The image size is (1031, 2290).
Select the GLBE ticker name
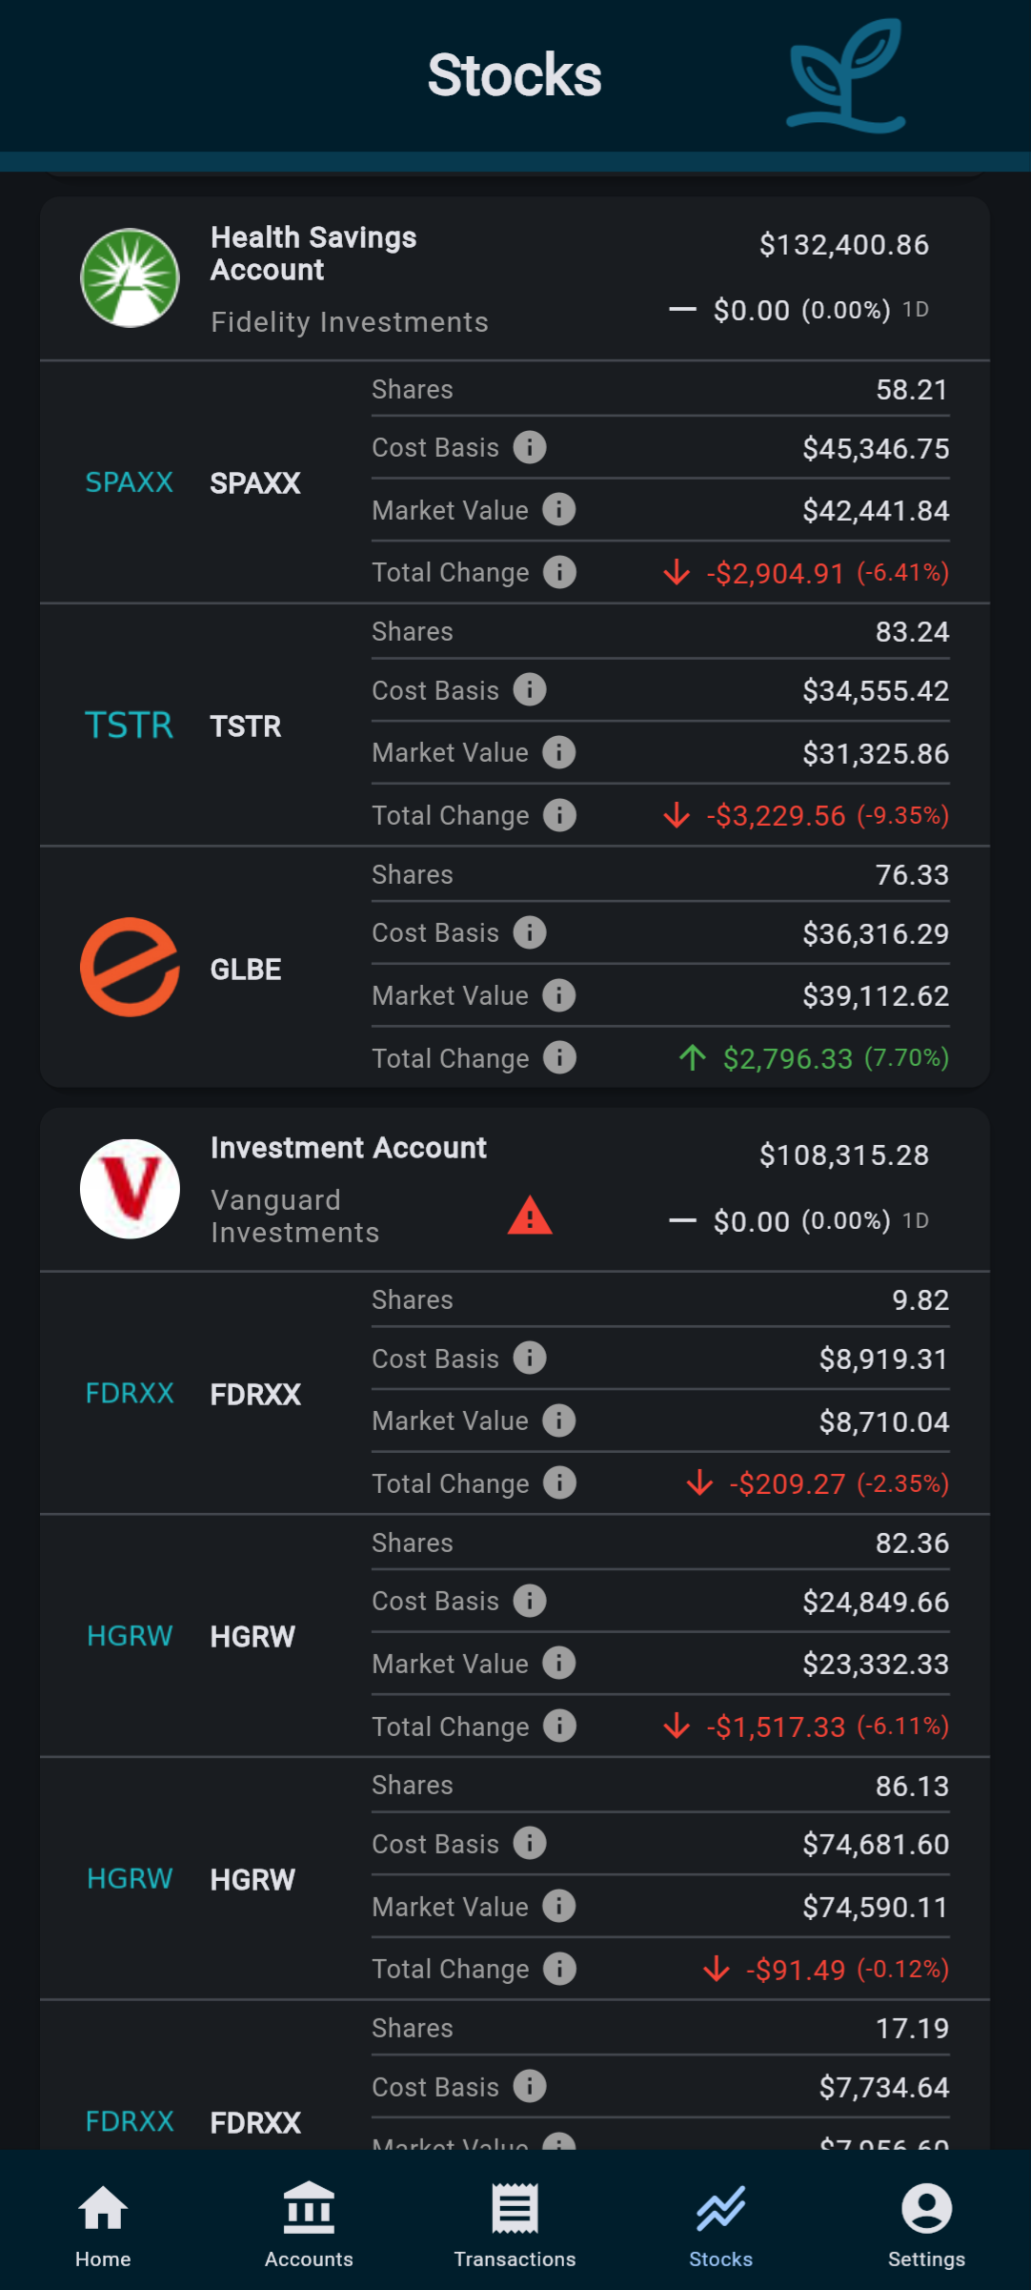pos(246,970)
